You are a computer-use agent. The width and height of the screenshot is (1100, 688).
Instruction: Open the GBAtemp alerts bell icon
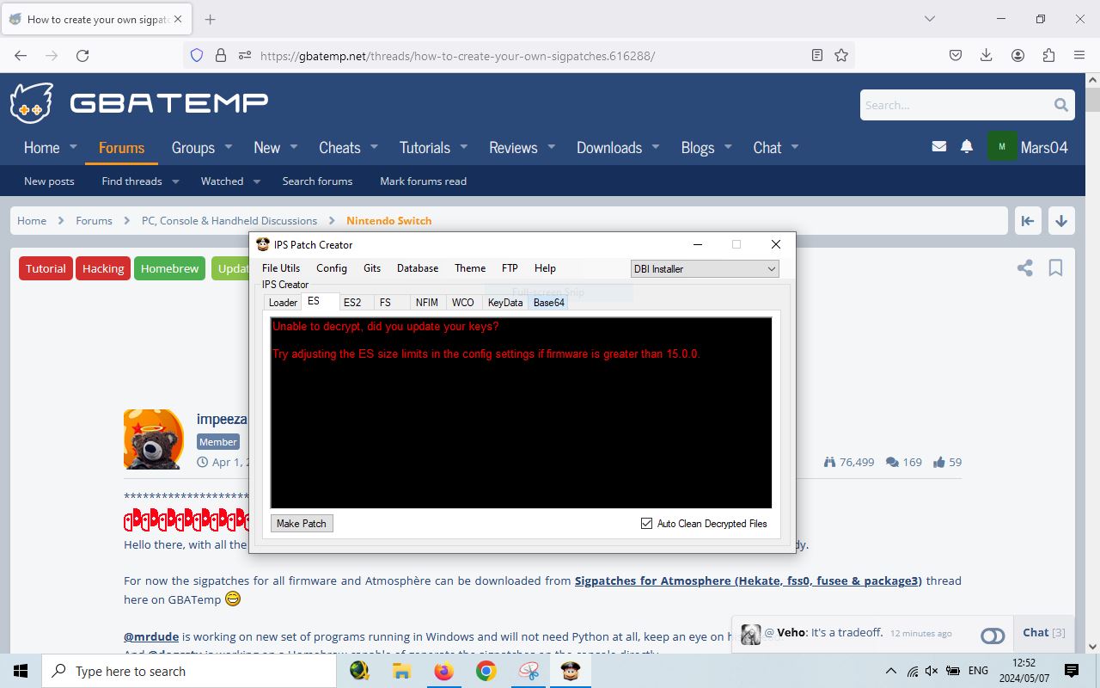click(x=967, y=147)
